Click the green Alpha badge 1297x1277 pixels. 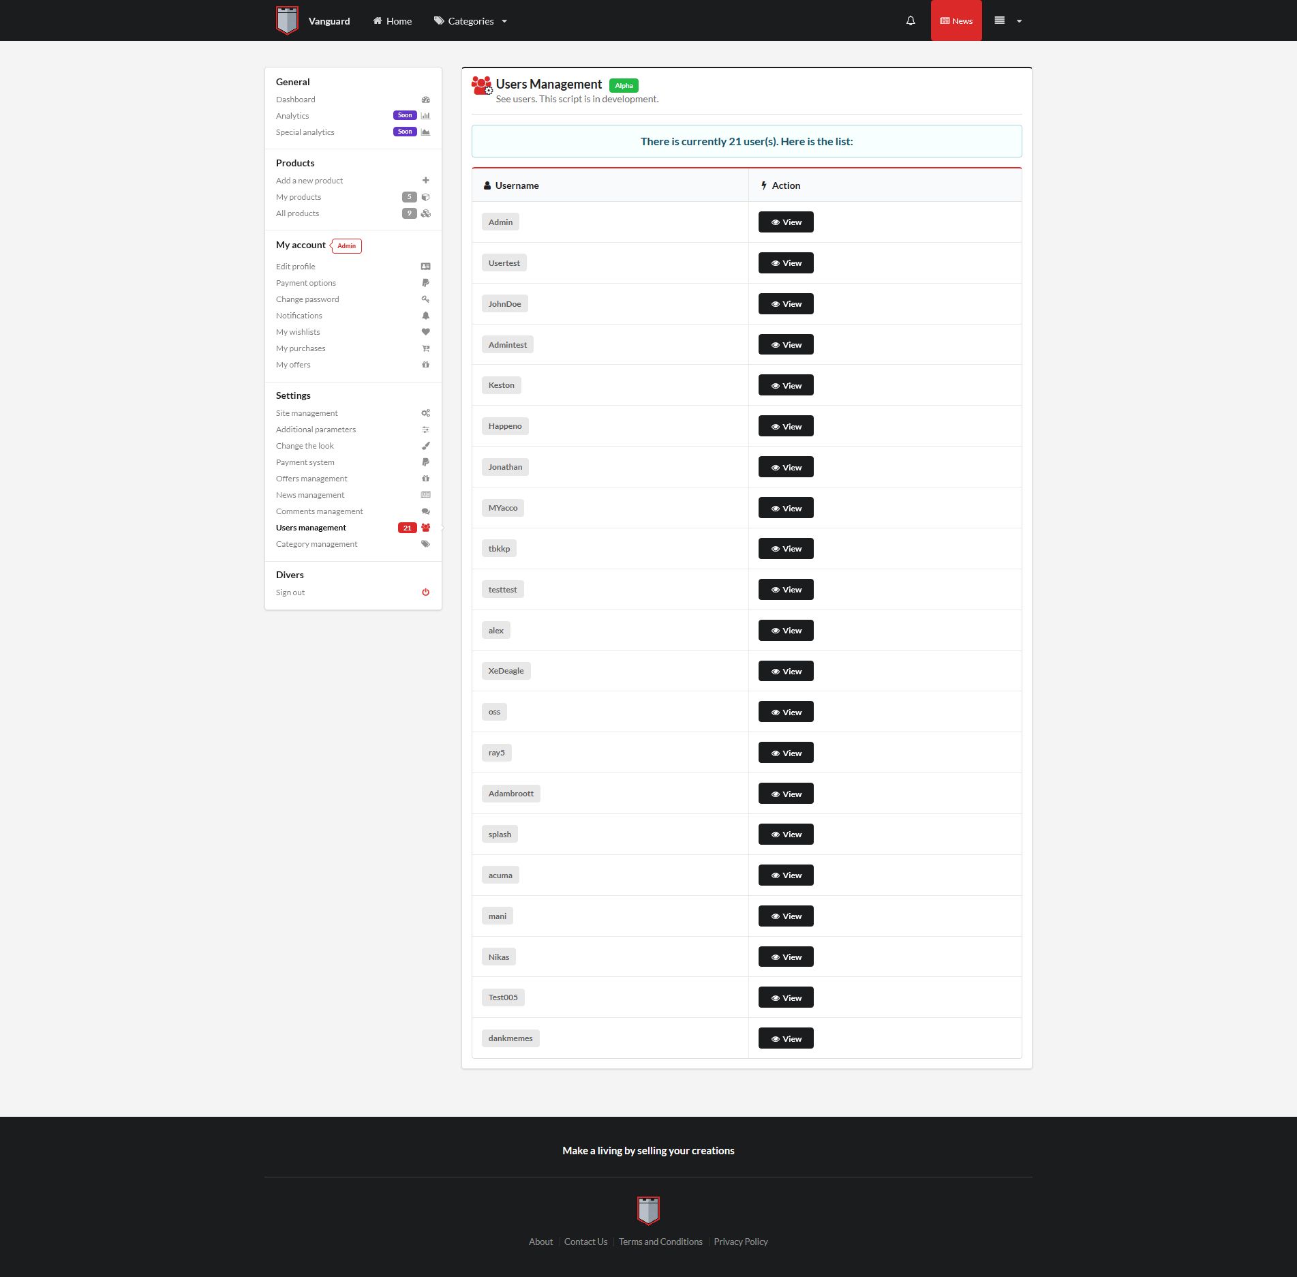[624, 85]
